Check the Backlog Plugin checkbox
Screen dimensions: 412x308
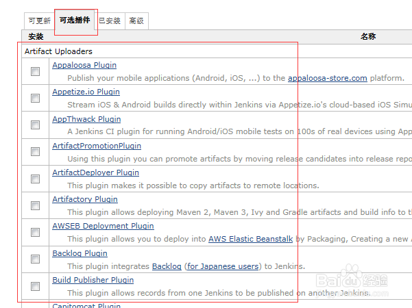point(35,259)
